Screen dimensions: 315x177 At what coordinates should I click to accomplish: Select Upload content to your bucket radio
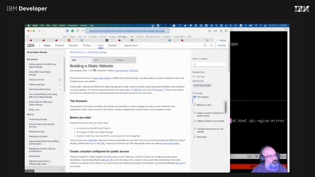[195, 121]
